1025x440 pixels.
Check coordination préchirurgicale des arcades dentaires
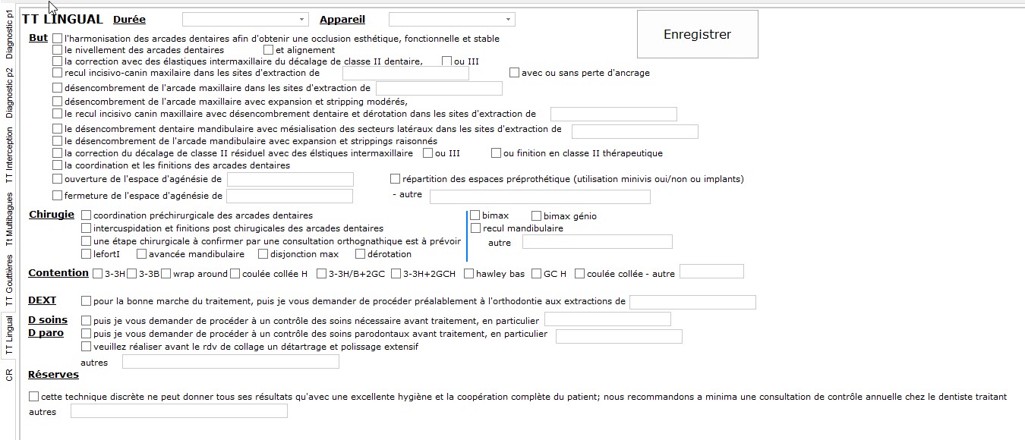[84, 215]
